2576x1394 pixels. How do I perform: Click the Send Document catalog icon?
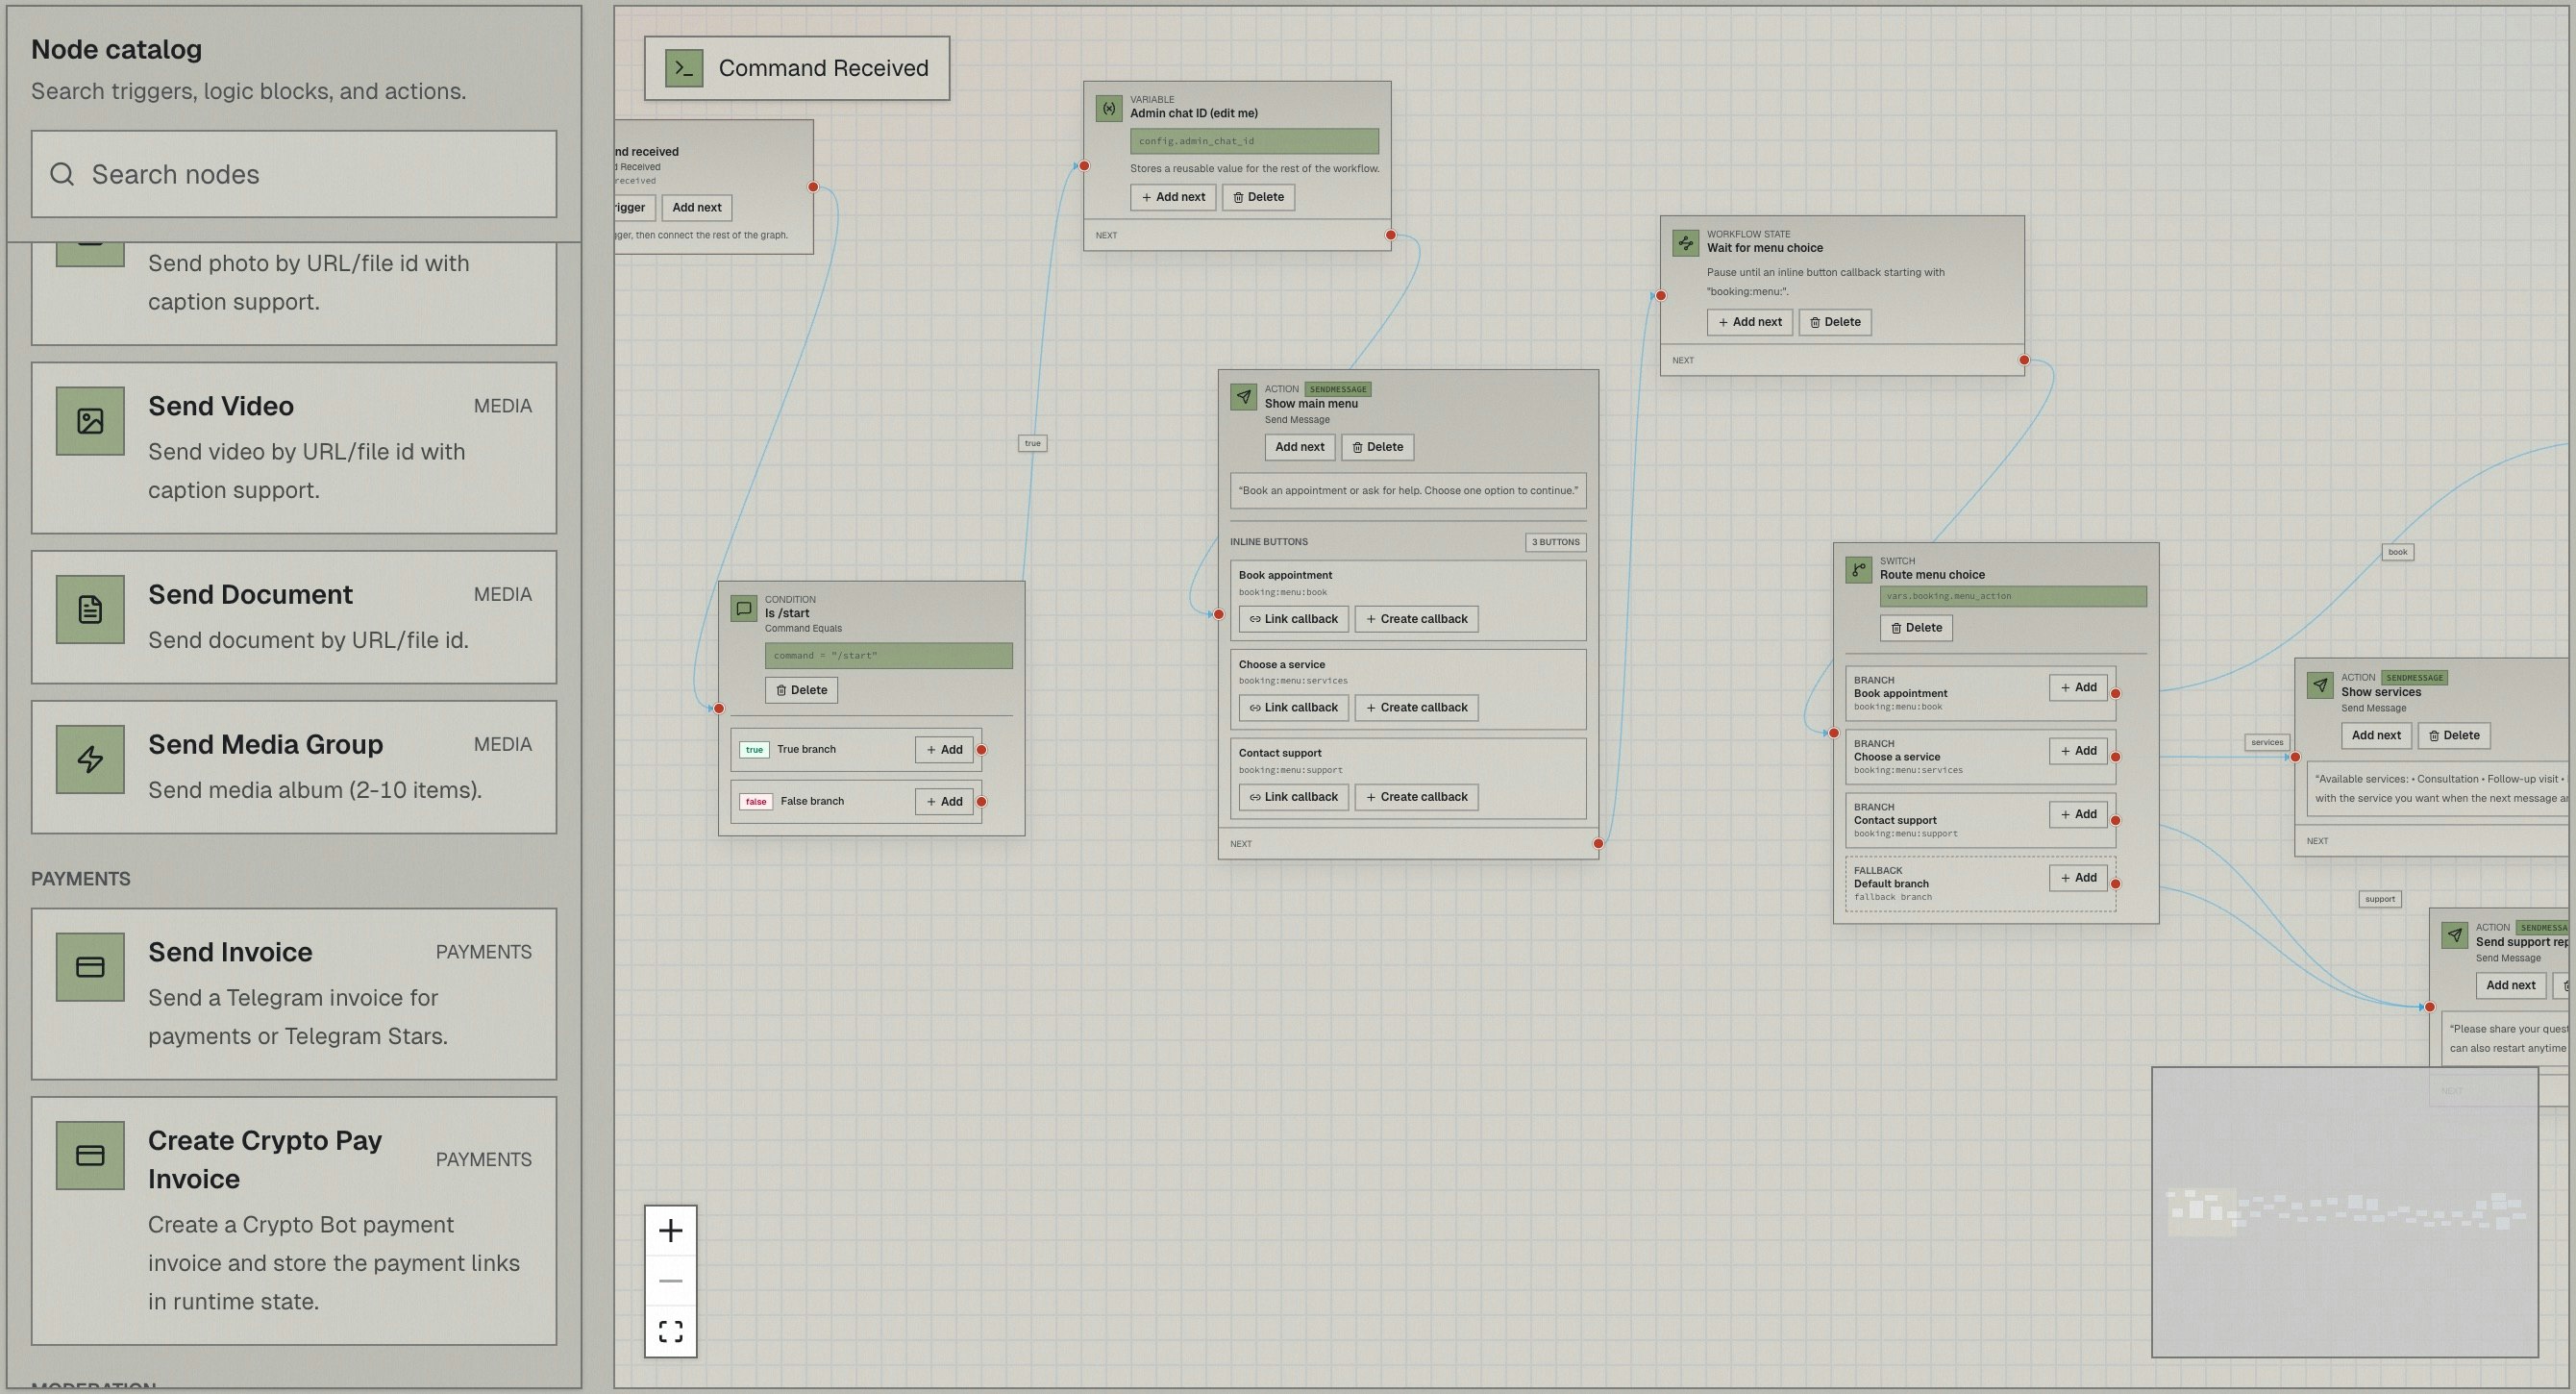90,609
